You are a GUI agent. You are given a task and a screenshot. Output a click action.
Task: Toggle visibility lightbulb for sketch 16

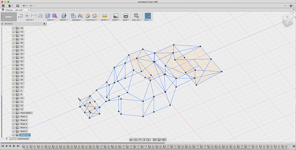click(13, 28)
